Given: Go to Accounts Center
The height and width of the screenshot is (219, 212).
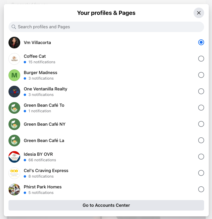Looking at the screenshot, I should point(106,205).
